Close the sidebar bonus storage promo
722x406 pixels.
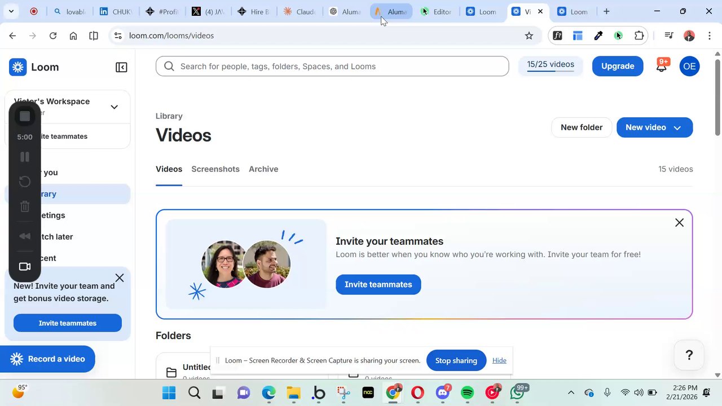[x=120, y=278]
